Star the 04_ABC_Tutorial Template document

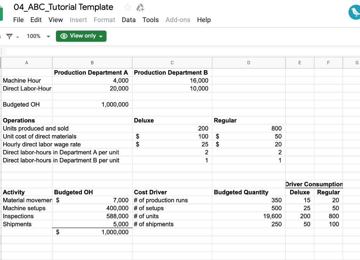tap(127, 8)
